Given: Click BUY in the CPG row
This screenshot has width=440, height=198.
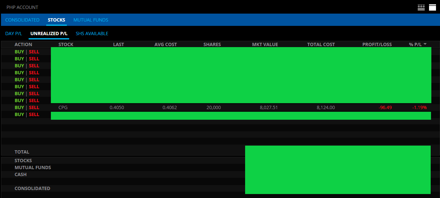Looking at the screenshot, I should pos(19,107).
